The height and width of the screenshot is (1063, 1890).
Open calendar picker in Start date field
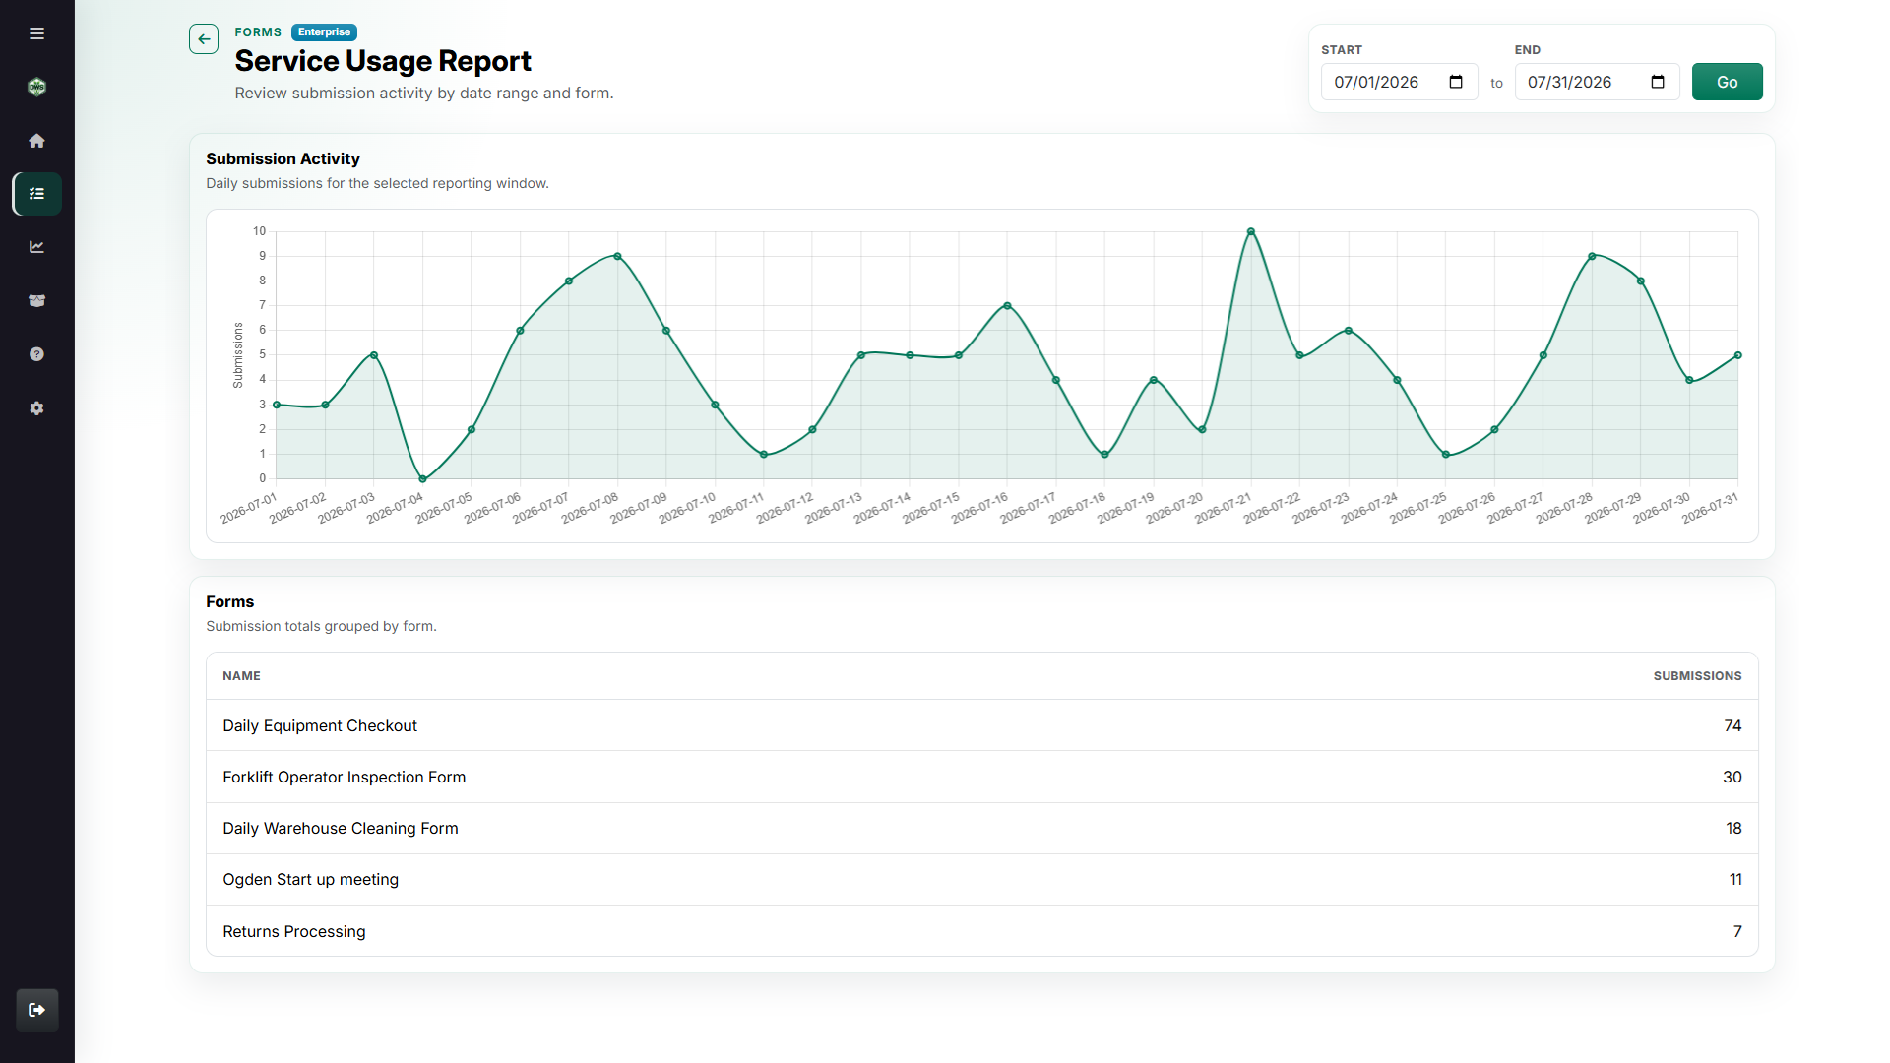tap(1456, 82)
